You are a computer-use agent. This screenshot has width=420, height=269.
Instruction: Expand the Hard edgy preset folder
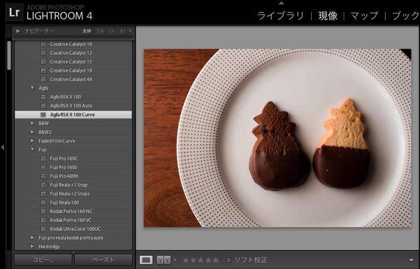click(x=32, y=246)
